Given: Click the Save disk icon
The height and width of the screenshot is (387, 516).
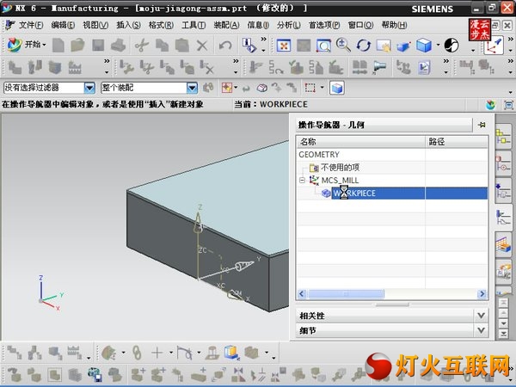Looking at the screenshot, I should click(x=98, y=45).
